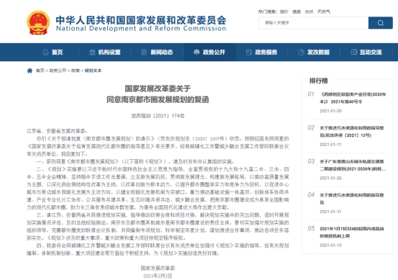Image resolution: width=398 pixels, height=280 pixels.
Task: Click the home icon in breadcrumb
Action: coord(30,71)
